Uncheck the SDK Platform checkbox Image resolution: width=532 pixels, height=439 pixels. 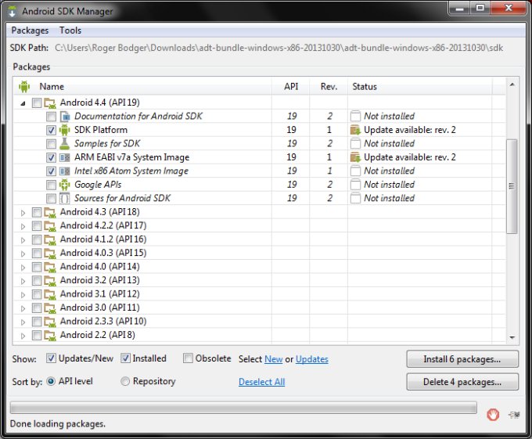[51, 130]
